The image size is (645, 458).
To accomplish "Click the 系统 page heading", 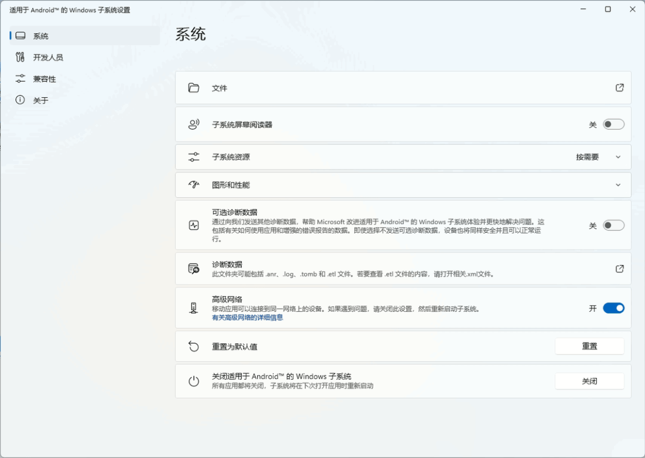I will pos(191,34).
